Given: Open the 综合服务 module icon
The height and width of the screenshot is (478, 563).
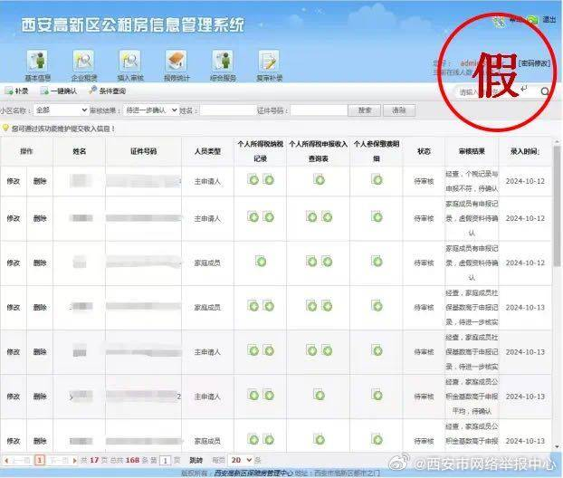Looking at the screenshot, I should point(223,62).
